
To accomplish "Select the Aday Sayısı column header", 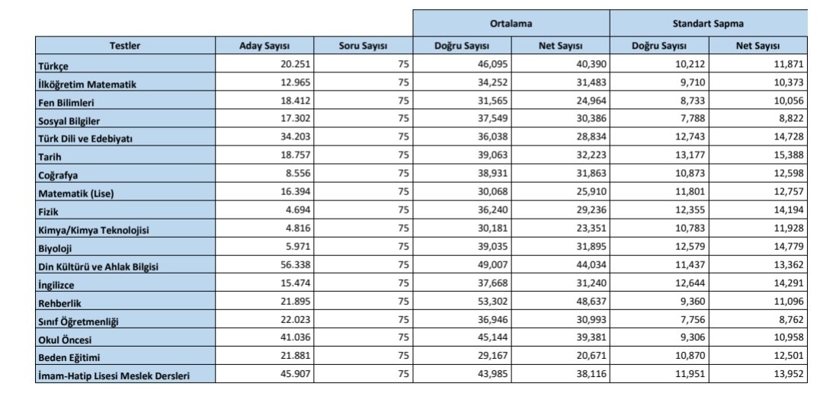I will [264, 46].
